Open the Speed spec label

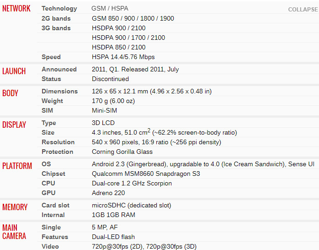point(51,57)
